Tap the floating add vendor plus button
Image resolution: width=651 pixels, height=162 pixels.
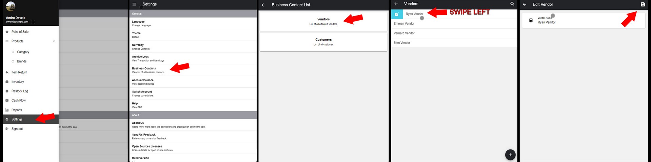[x=510, y=155]
